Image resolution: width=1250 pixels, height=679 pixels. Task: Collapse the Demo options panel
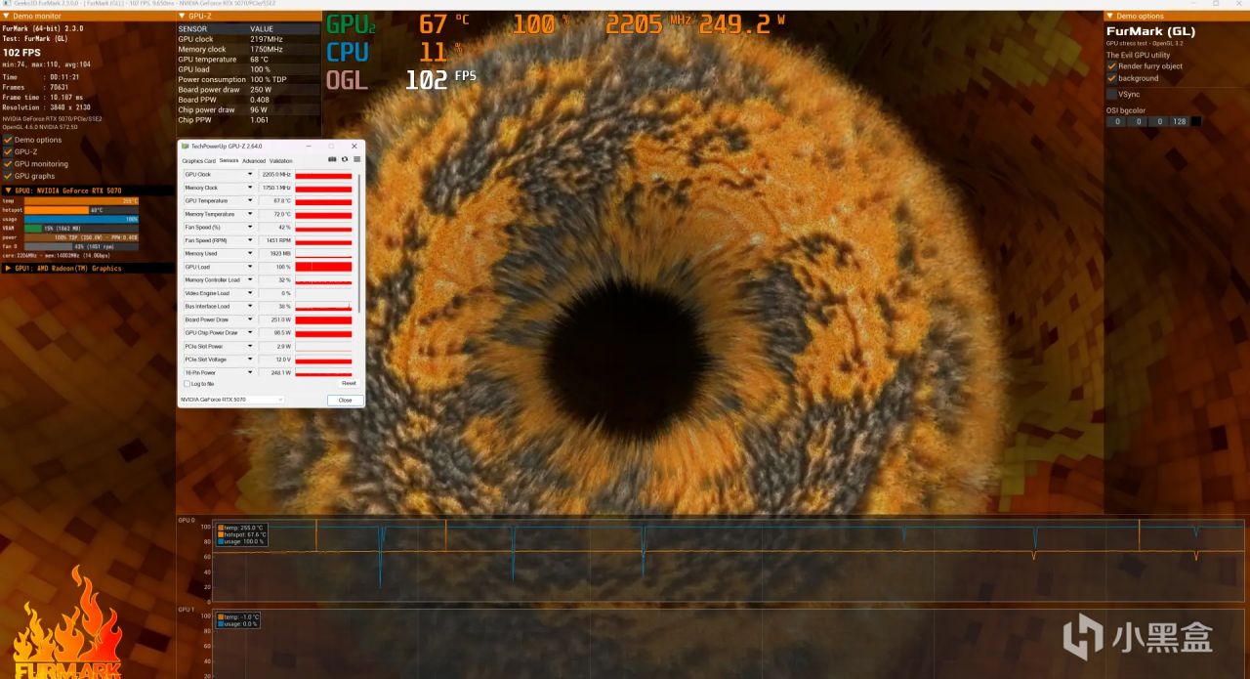point(1110,17)
